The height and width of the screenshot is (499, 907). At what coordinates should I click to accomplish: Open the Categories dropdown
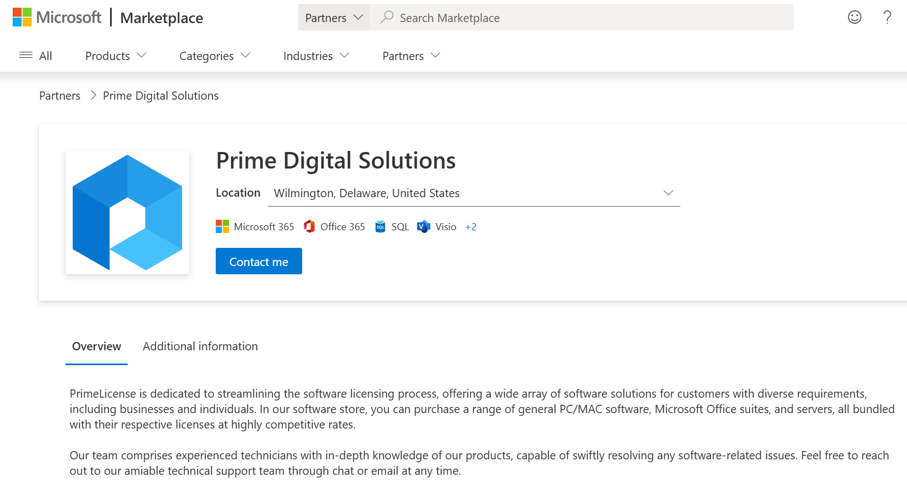[214, 56]
